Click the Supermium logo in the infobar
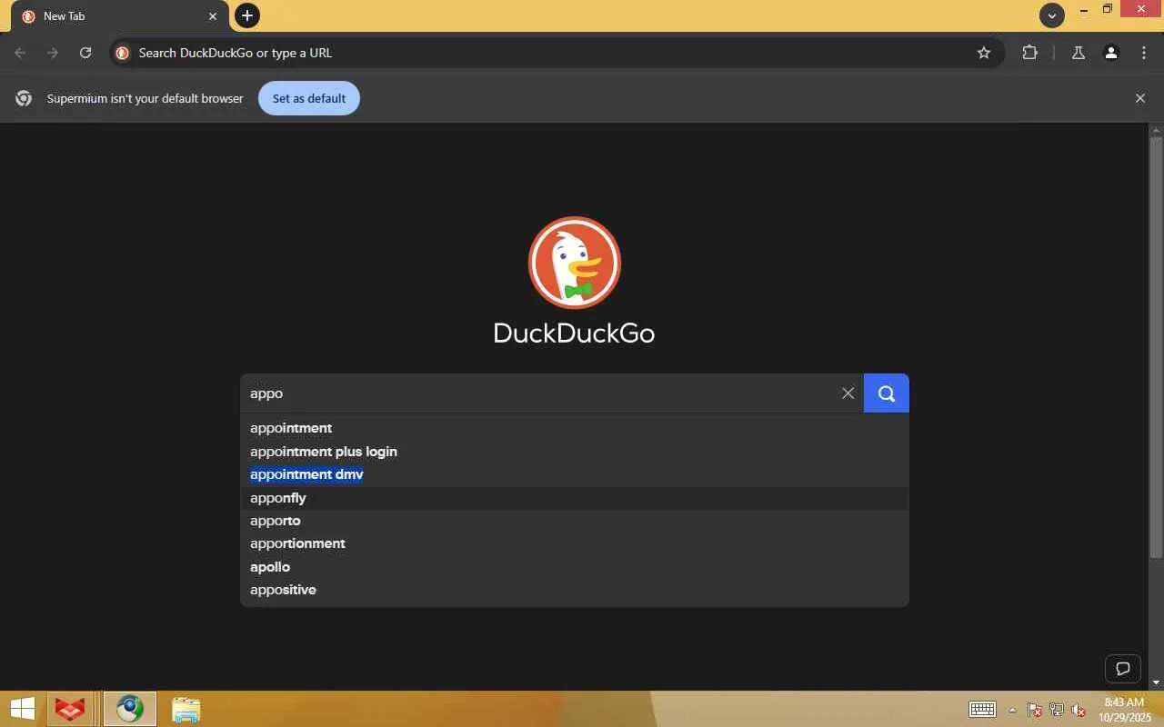The image size is (1164, 727). pos(24,98)
